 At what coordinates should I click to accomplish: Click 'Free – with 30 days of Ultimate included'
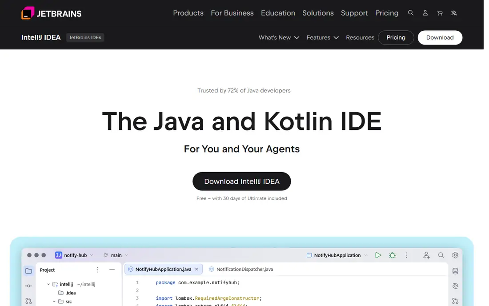click(x=242, y=198)
